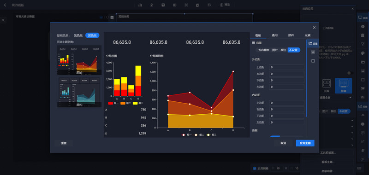369x175 pixels.
Task: Select the map pin icon in top toolbar
Action: (x=152, y=5)
